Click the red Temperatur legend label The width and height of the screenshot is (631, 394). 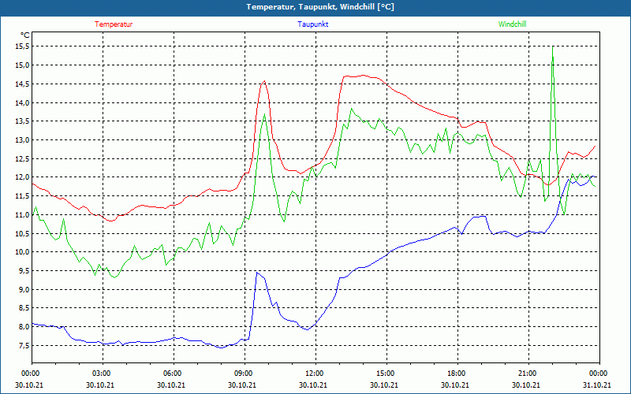coord(114,24)
